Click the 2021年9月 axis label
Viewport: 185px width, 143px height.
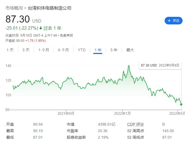[x=66, y=113]
